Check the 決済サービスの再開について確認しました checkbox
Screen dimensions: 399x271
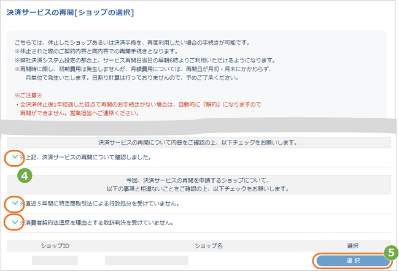[x=15, y=157]
